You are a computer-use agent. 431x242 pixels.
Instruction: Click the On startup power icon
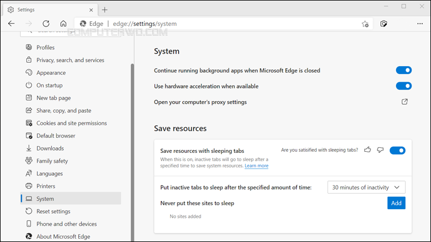29,85
